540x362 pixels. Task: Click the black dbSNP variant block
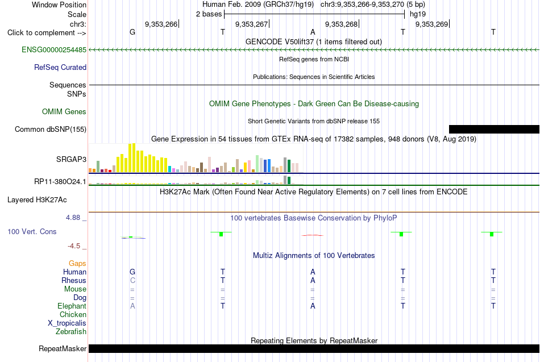click(494, 129)
